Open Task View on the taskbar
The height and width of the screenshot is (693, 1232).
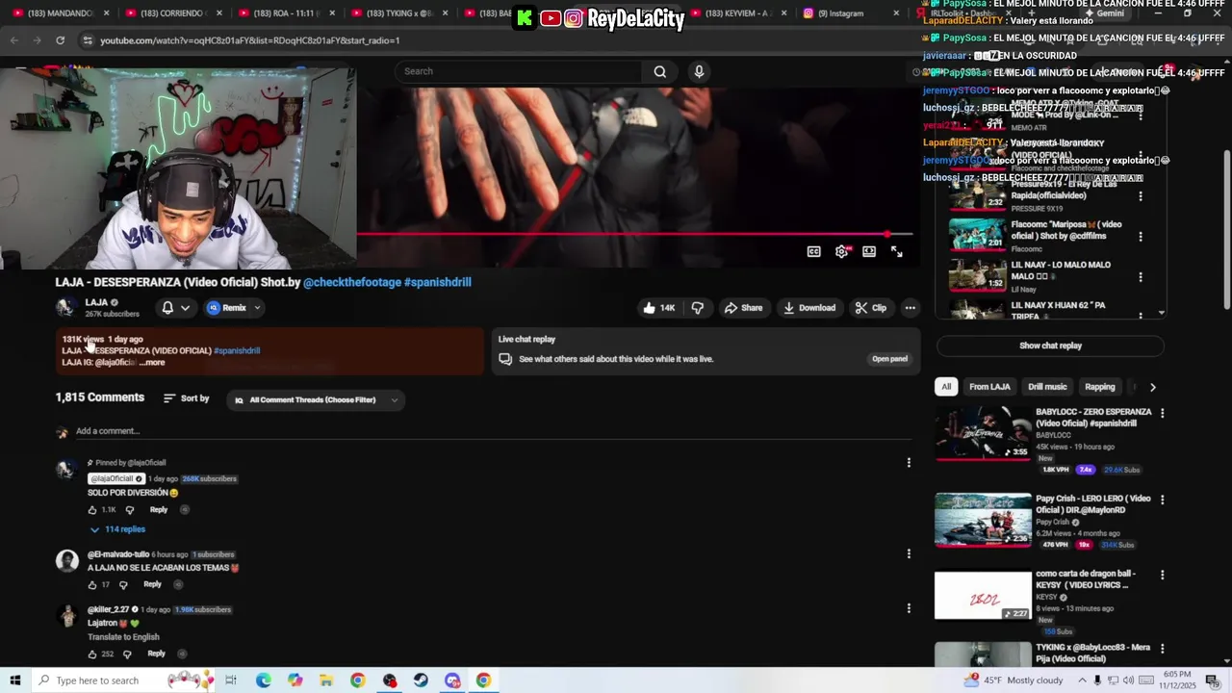pos(231,680)
